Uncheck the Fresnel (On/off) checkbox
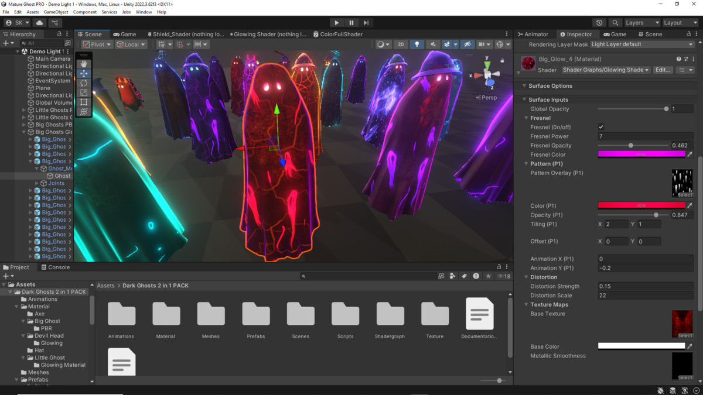The height and width of the screenshot is (395, 703). coord(601,127)
